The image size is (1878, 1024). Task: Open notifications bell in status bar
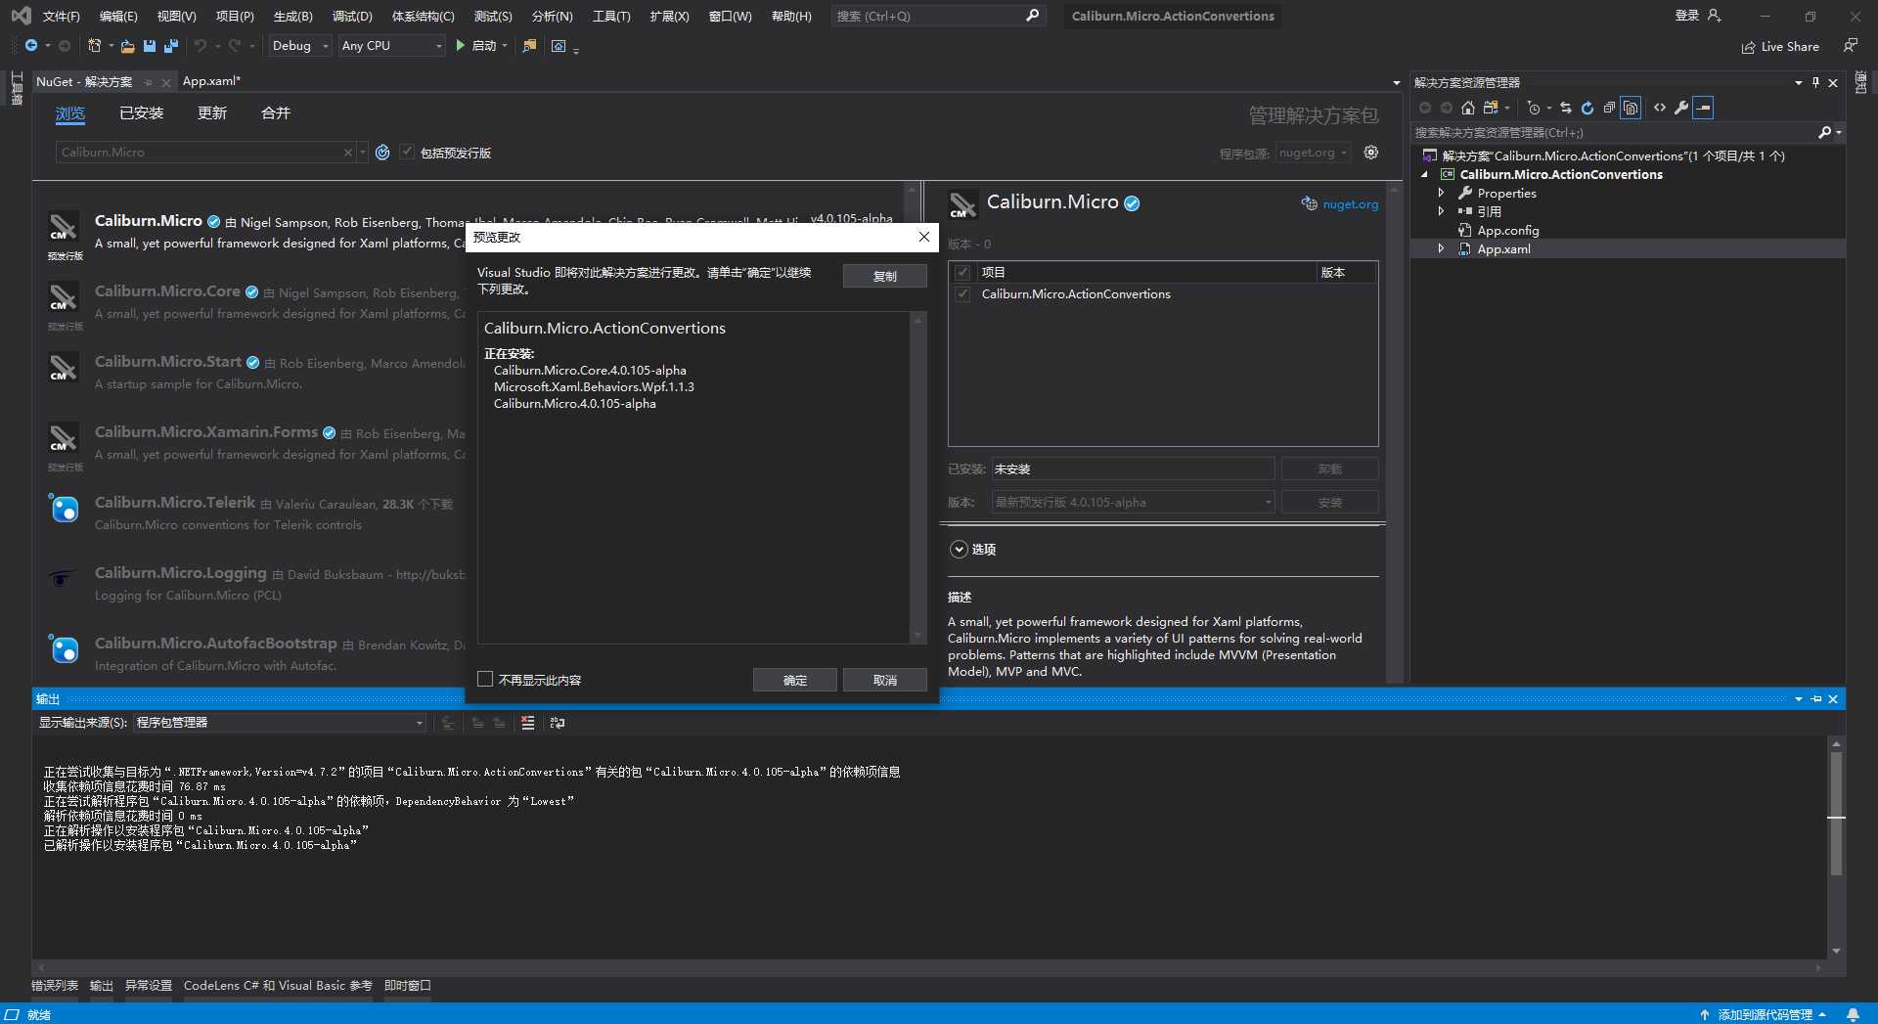1853,1014
